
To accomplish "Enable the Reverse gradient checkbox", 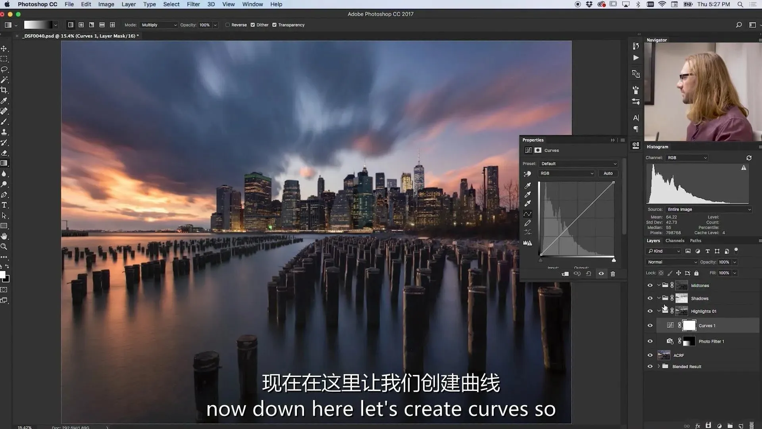I will [x=228, y=25].
